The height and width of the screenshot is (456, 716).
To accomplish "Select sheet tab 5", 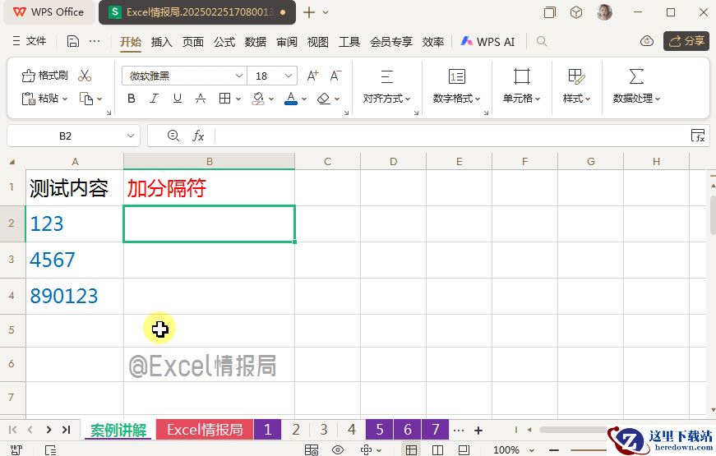I will tap(380, 430).
